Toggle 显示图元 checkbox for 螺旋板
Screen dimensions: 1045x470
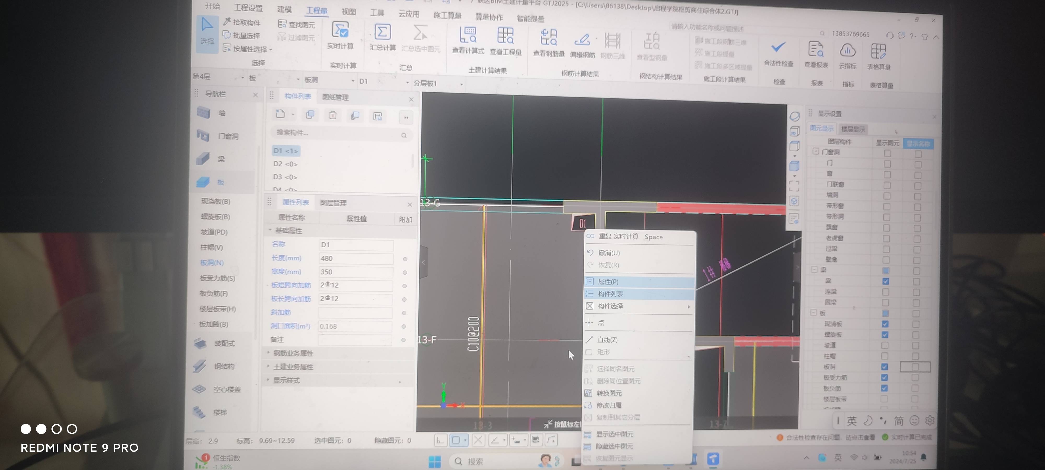885,334
